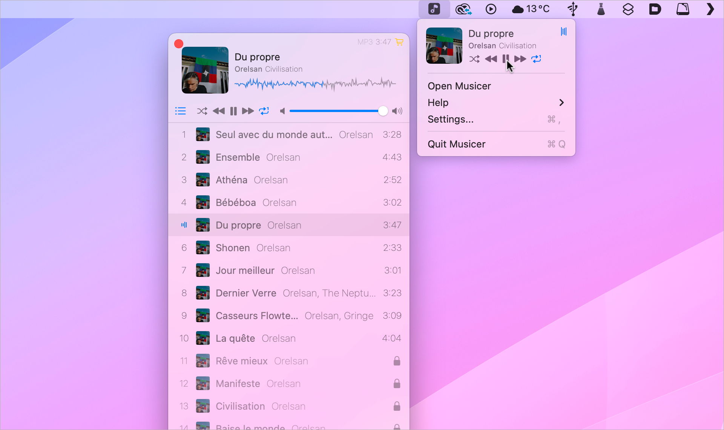This screenshot has width=724, height=430.
Task: Pause playback from the menu bar popup
Action: tap(506, 59)
